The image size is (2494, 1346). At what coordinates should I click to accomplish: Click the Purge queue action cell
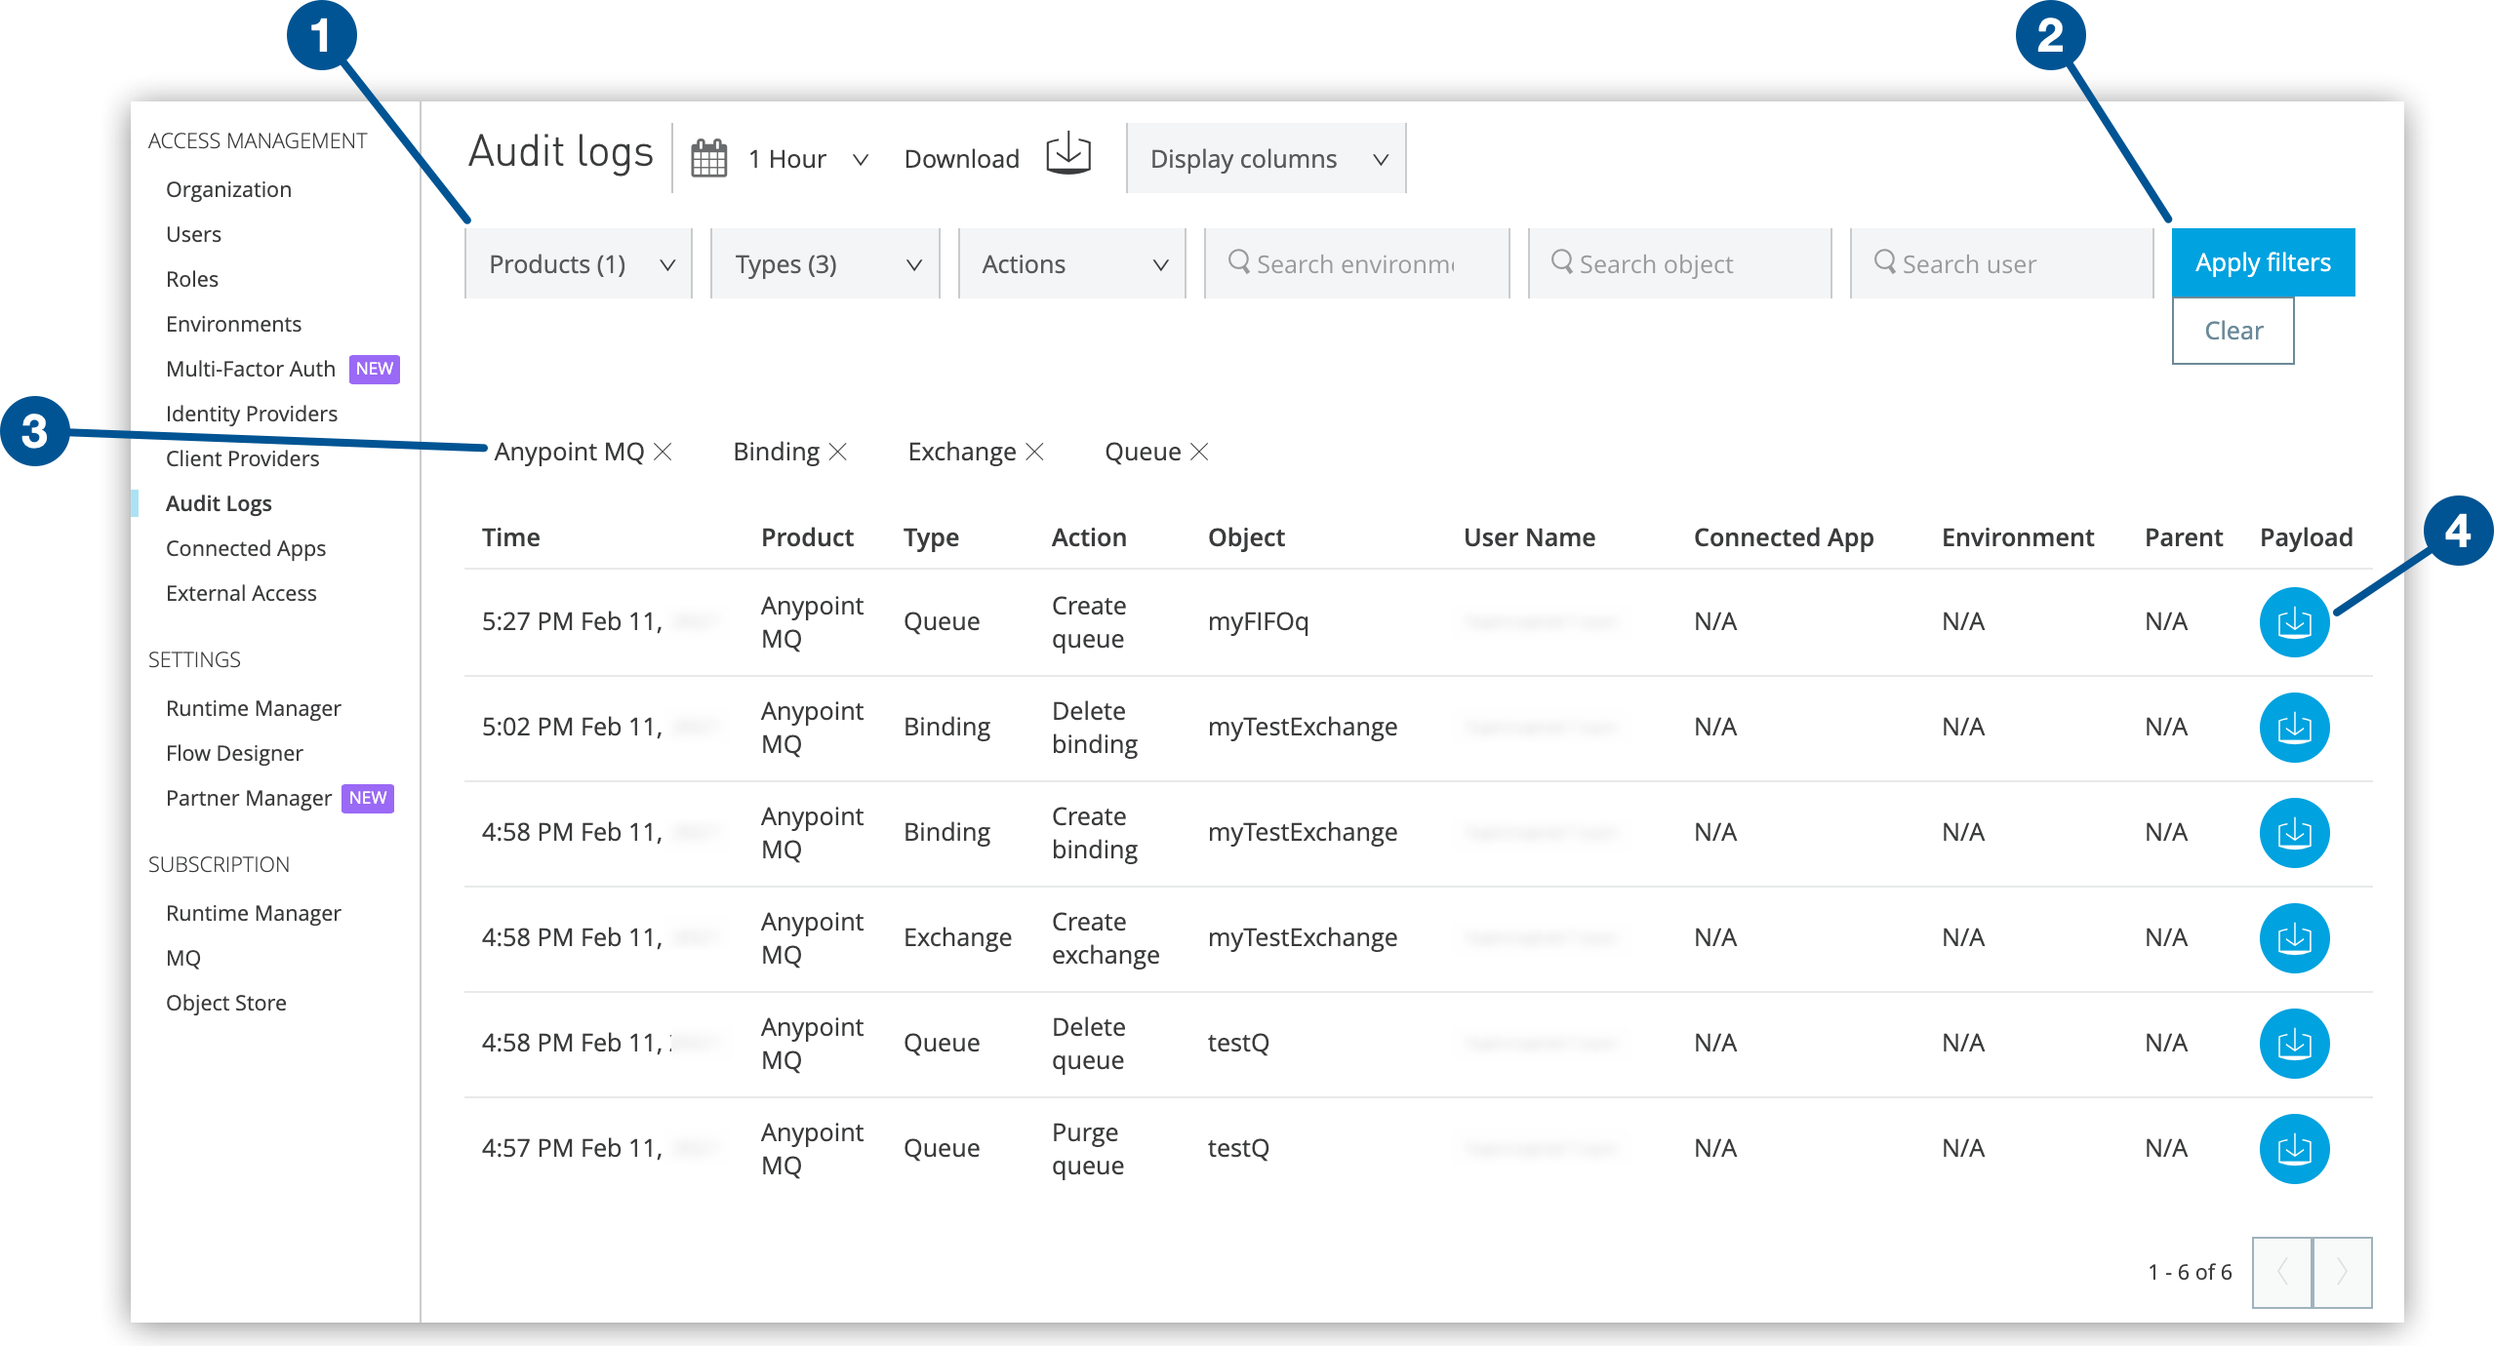point(1088,1149)
